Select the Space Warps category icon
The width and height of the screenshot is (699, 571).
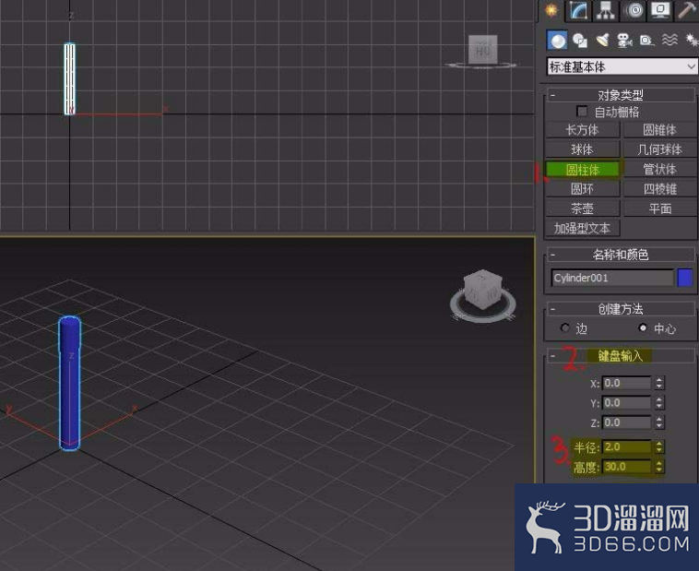point(669,41)
